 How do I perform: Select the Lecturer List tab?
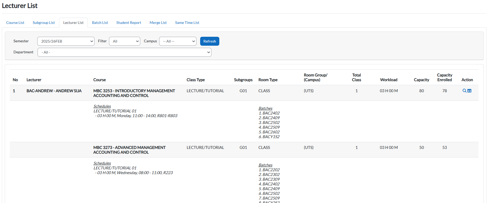coord(73,23)
